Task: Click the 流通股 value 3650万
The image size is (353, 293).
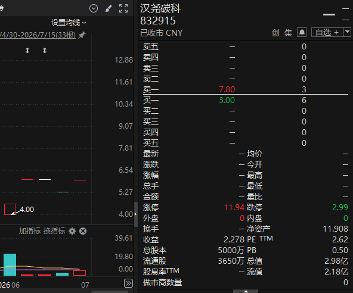Action: tap(231, 261)
